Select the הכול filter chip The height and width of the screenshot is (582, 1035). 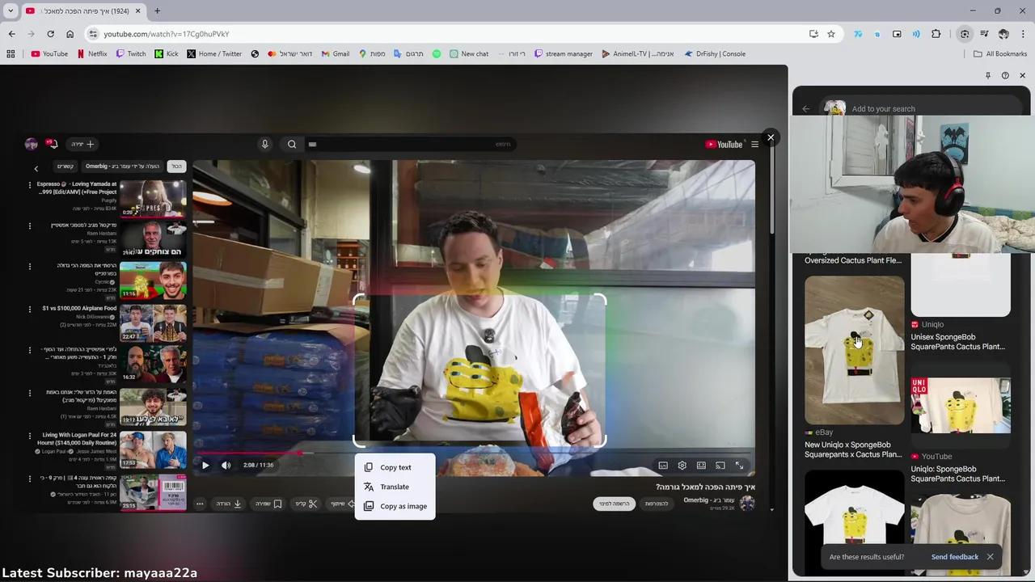[x=176, y=167]
